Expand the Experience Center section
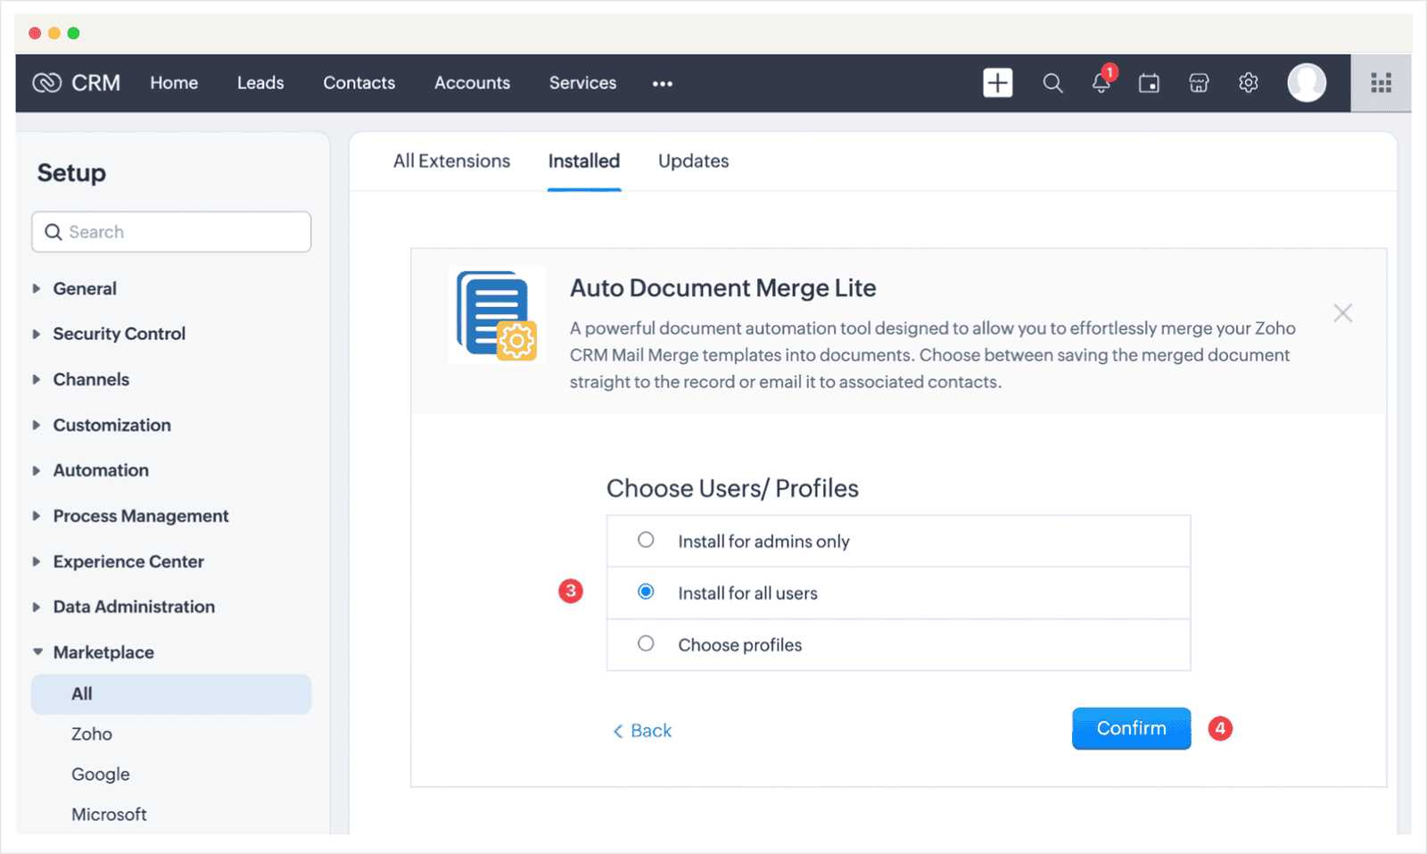 tap(37, 561)
